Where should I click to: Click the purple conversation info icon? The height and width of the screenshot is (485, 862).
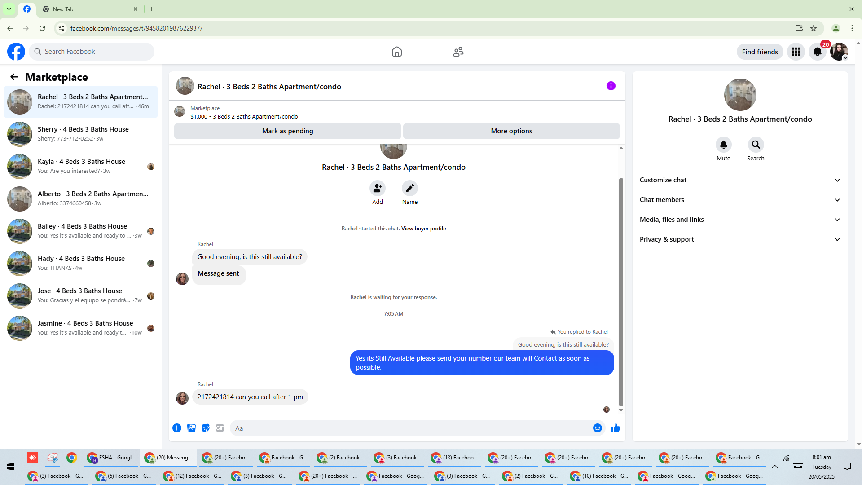(x=611, y=86)
